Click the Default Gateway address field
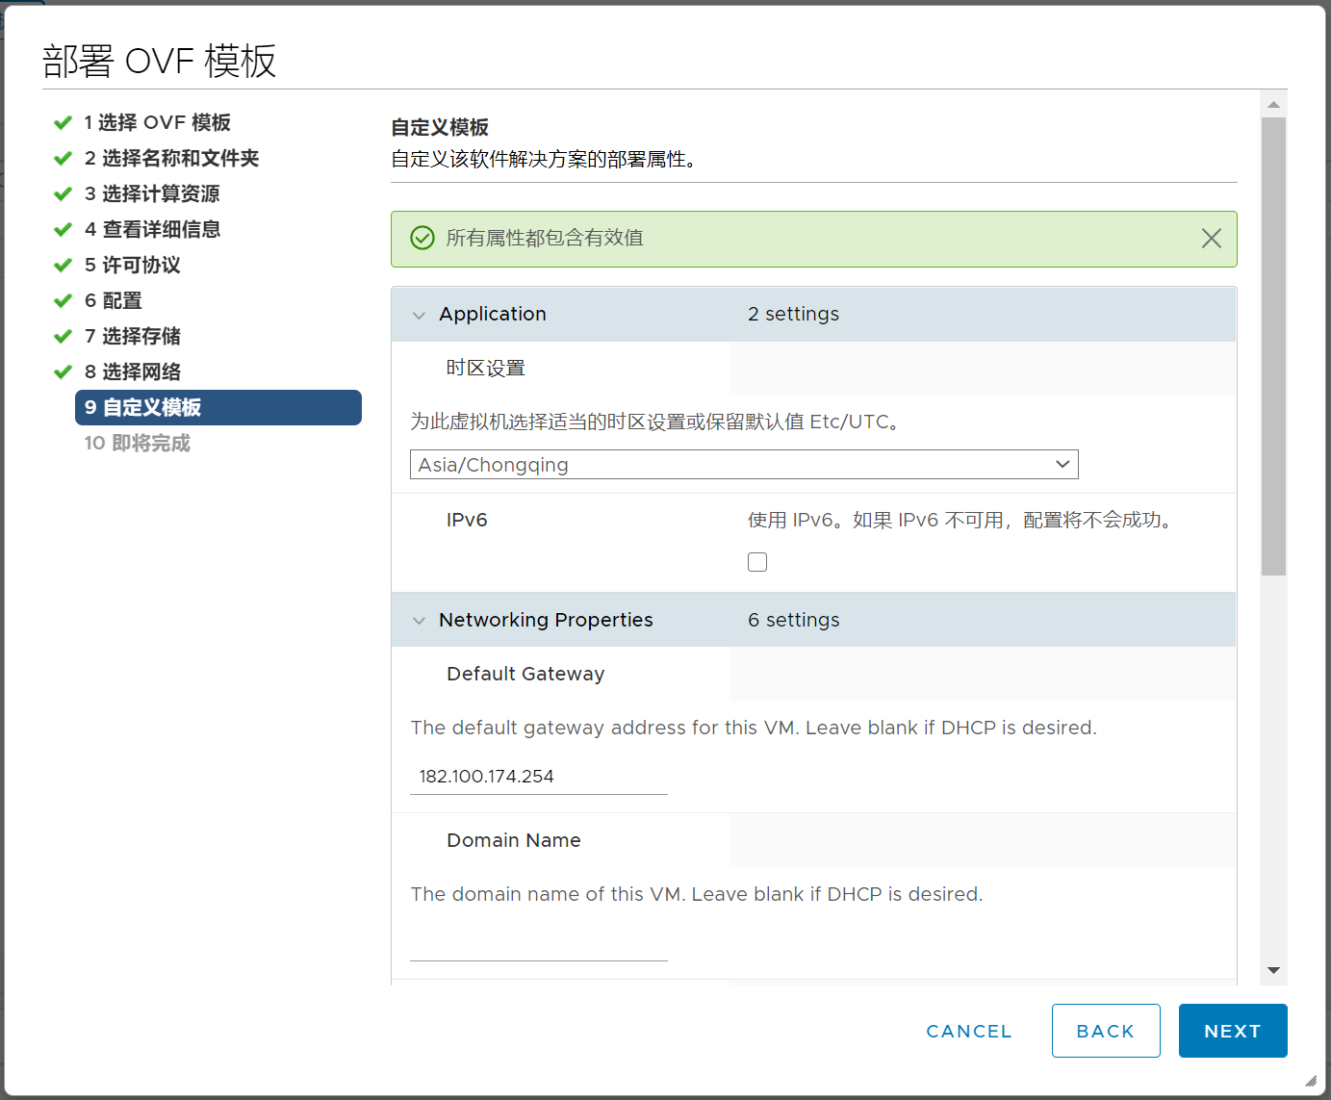1331x1100 pixels. [x=538, y=777]
